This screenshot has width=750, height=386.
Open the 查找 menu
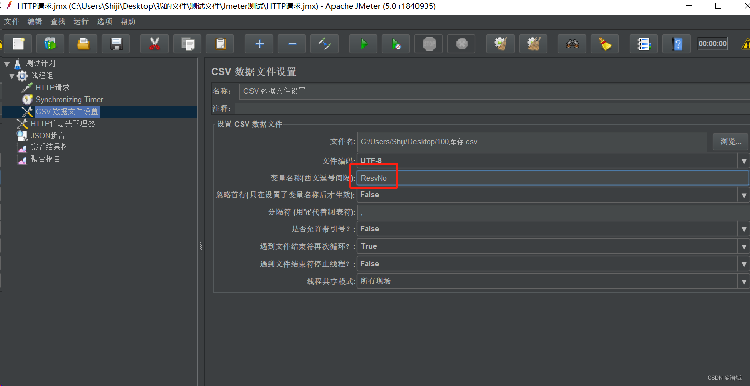[58, 22]
